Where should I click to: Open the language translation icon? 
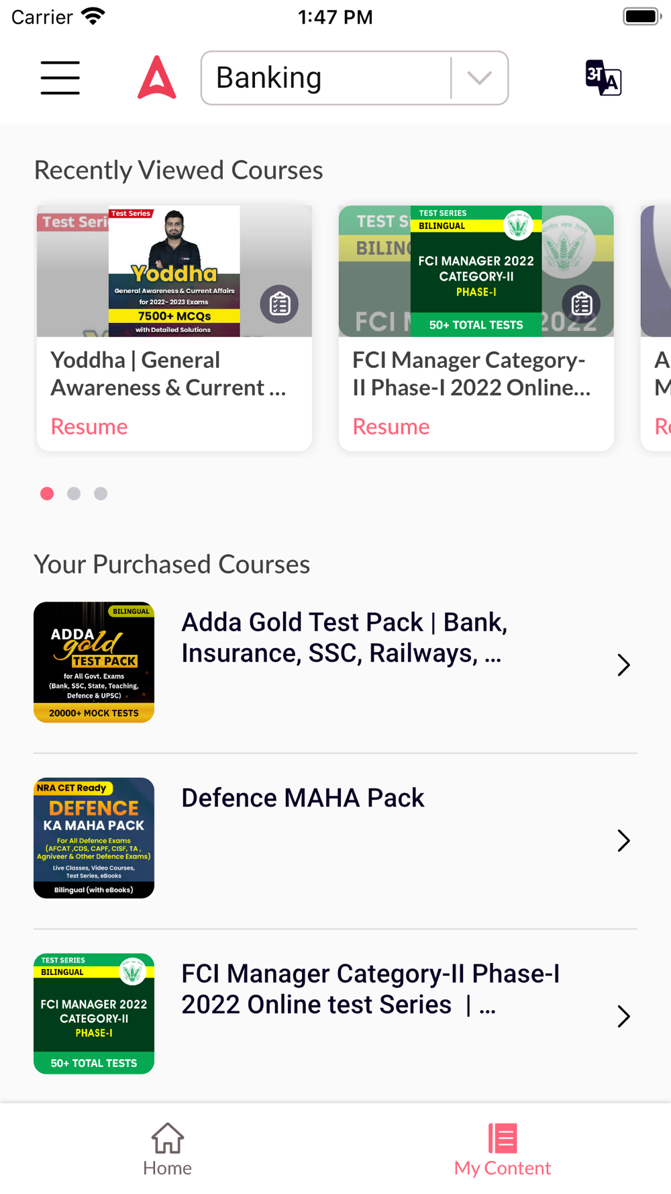tap(603, 78)
